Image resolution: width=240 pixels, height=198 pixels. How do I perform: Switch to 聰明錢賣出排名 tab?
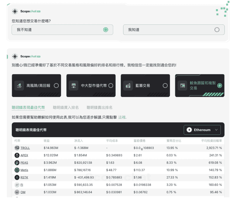[99, 107]
